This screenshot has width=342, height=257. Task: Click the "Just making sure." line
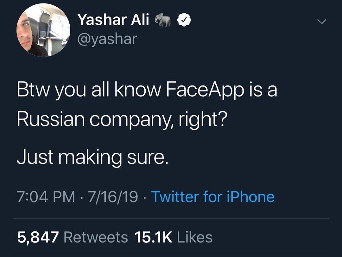pyautogui.click(x=92, y=157)
